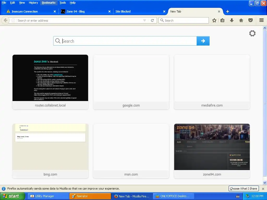Click the new tab page search field
Viewport: 267px width, 200px height.
(125, 41)
